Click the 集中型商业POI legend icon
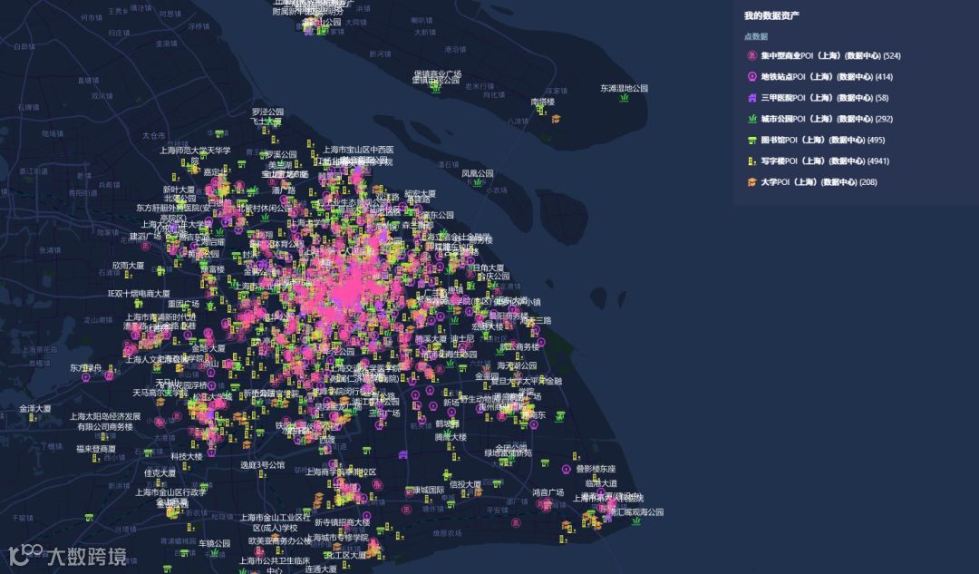Viewport: 979px width, 574px height. (751, 55)
